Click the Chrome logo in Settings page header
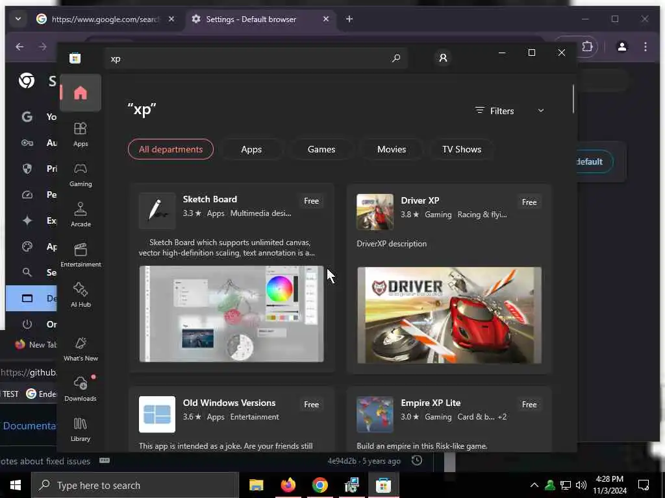Screen dimensions: 665x498 click(26, 80)
